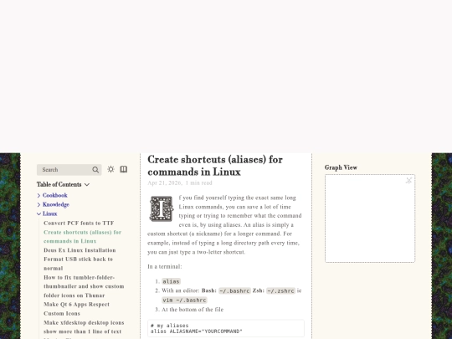The width and height of the screenshot is (452, 339).
Task: Click the search magnifier icon
Action: coord(95,169)
